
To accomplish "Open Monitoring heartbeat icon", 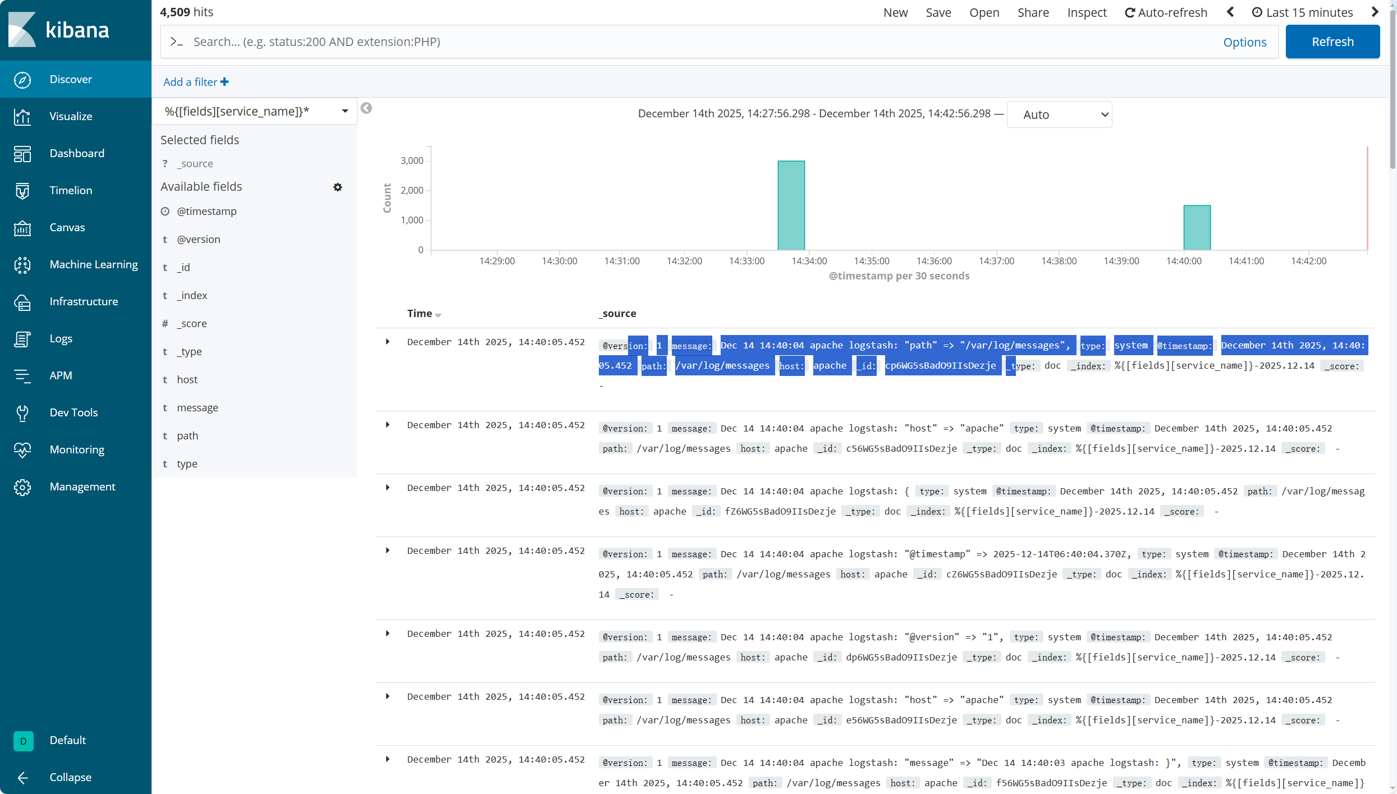I will (22, 450).
